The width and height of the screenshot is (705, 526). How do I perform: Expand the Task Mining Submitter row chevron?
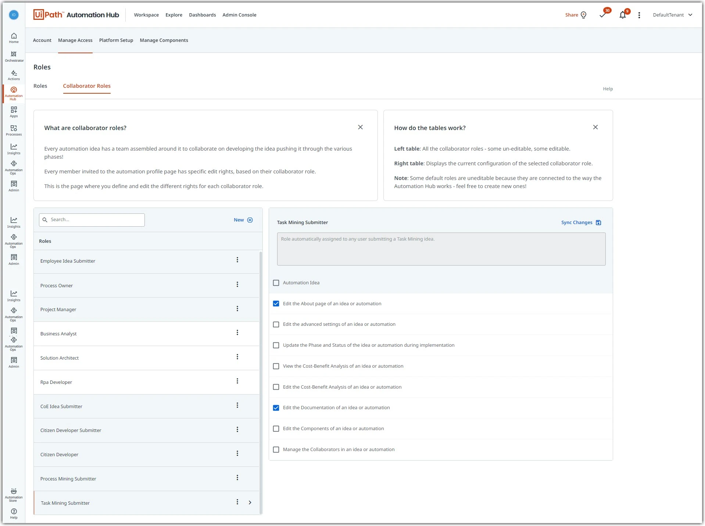[250, 502]
